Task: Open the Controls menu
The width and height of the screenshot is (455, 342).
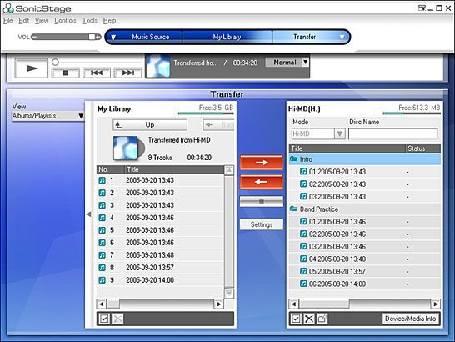Action: 65,20
